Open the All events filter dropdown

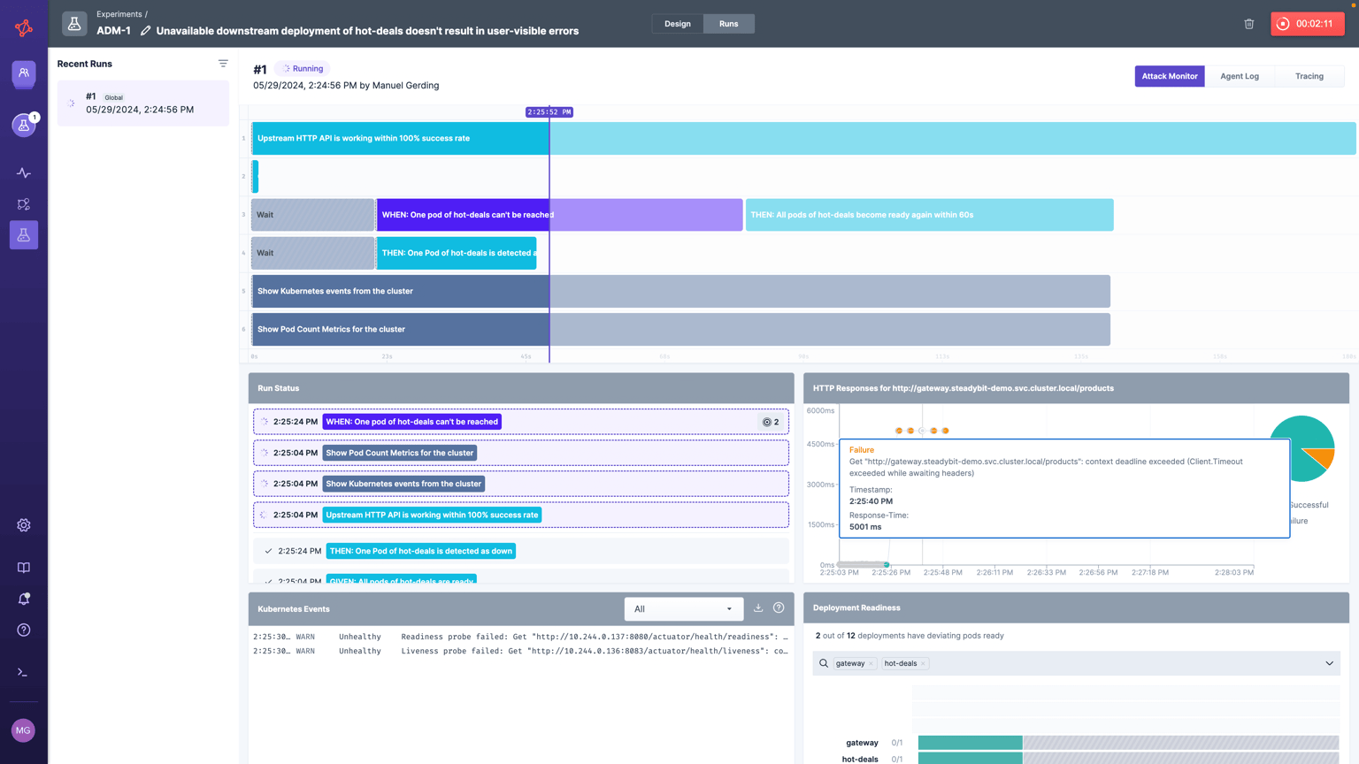683,609
